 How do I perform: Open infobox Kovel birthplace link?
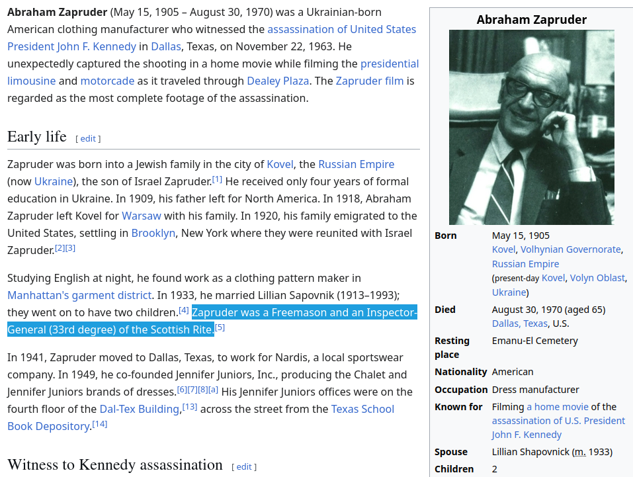click(503, 249)
